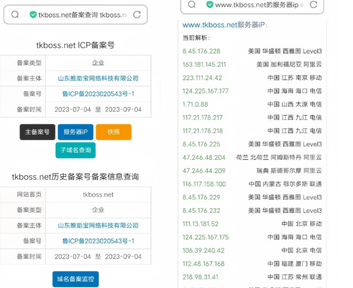Screen dimensions: 353x288
Task: Click location 中国 北京 移动
Action: (x=302, y=224)
